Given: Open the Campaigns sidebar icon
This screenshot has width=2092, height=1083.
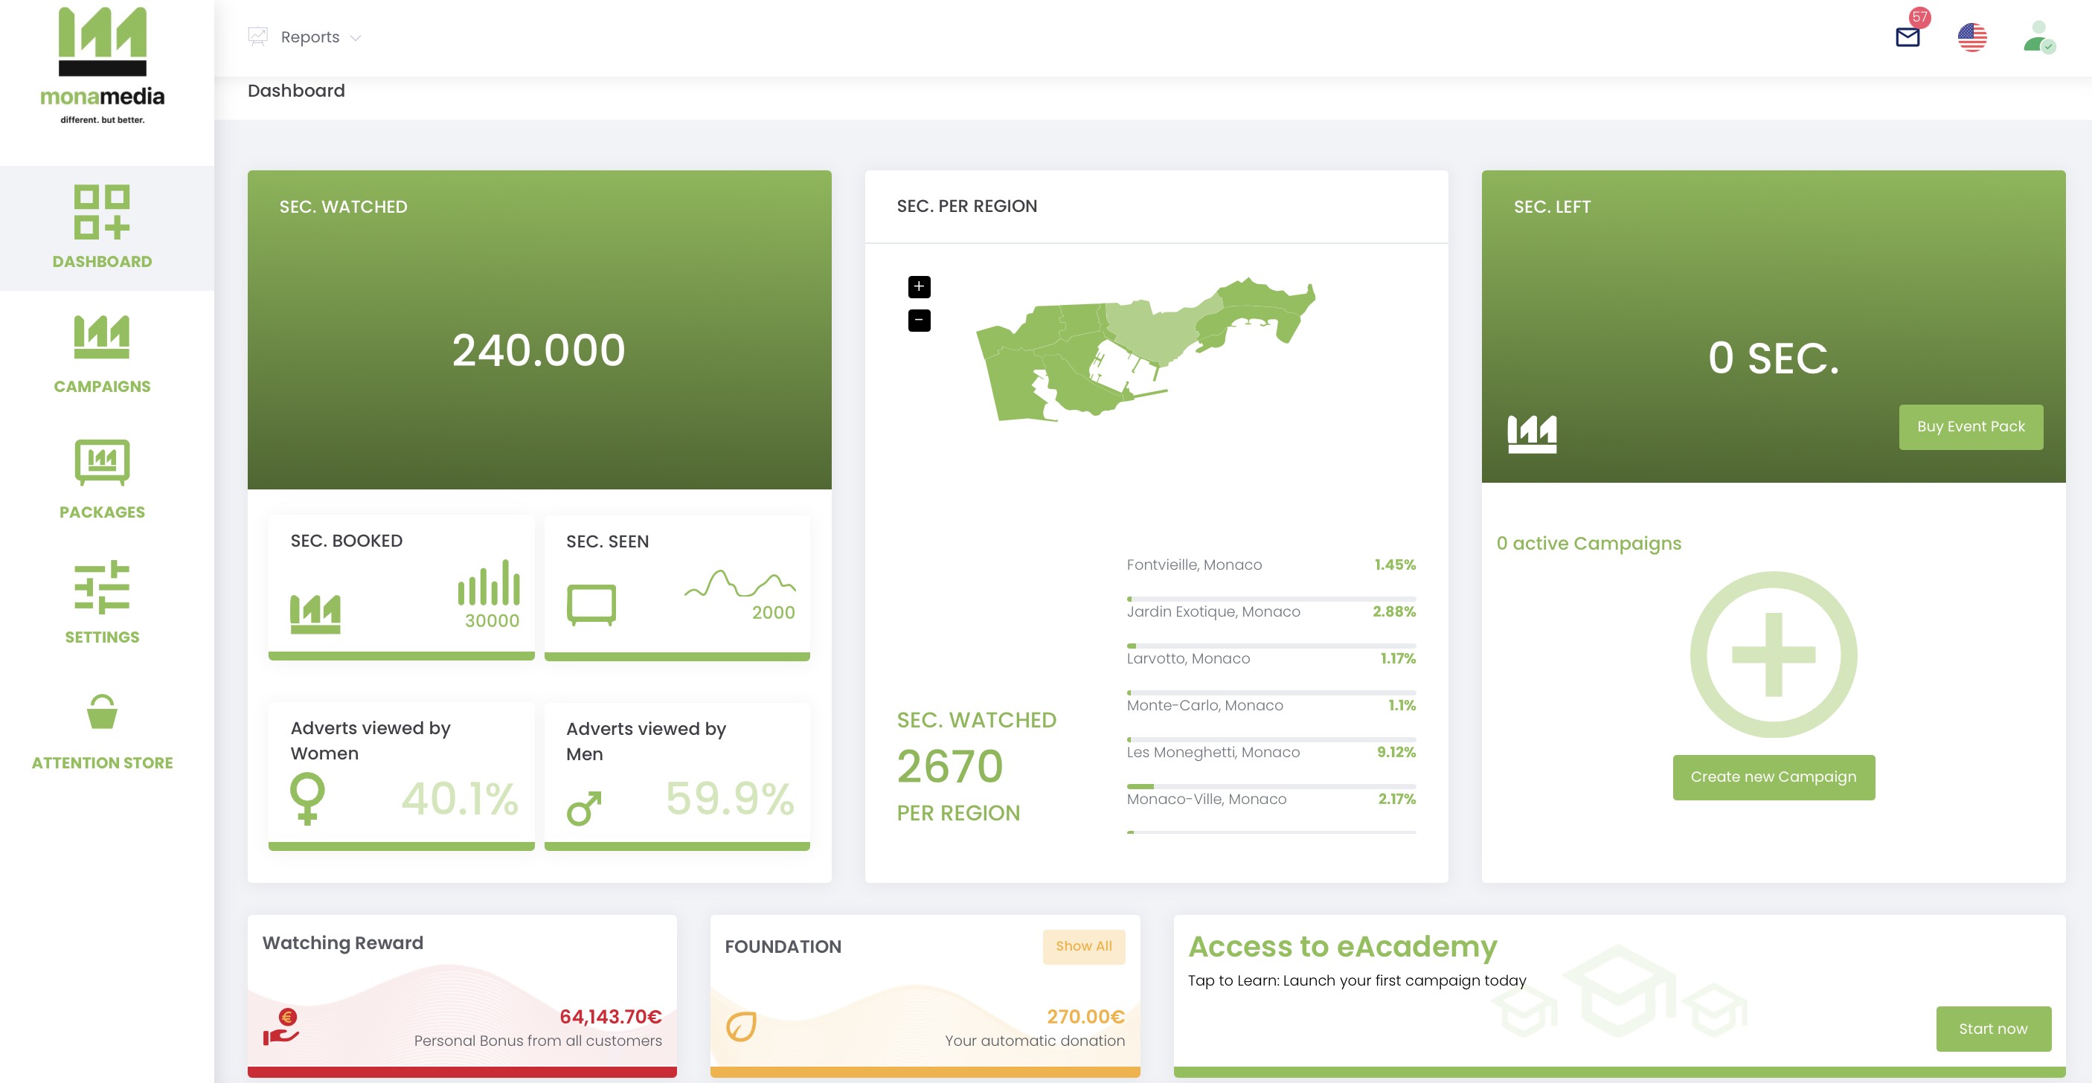Looking at the screenshot, I should (101, 336).
